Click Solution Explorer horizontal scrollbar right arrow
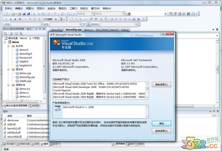This screenshot has width=222, height=152. 41,102
